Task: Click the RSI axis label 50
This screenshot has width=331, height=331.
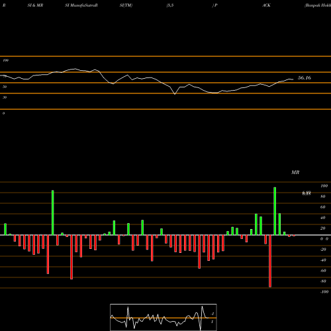Action: tap(5, 87)
